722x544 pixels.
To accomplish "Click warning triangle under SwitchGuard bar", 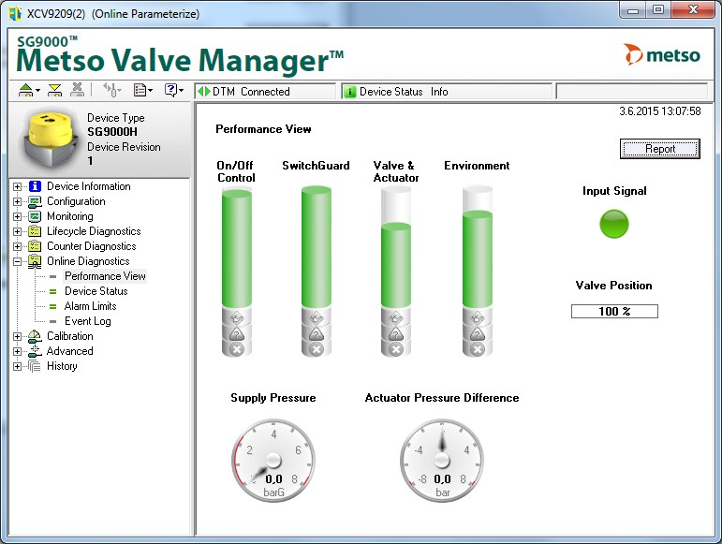I will [x=317, y=334].
